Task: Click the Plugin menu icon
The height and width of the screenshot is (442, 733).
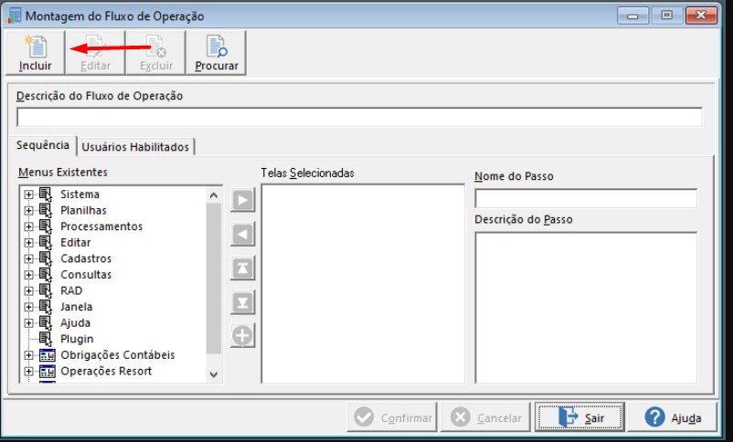Action: 46,339
